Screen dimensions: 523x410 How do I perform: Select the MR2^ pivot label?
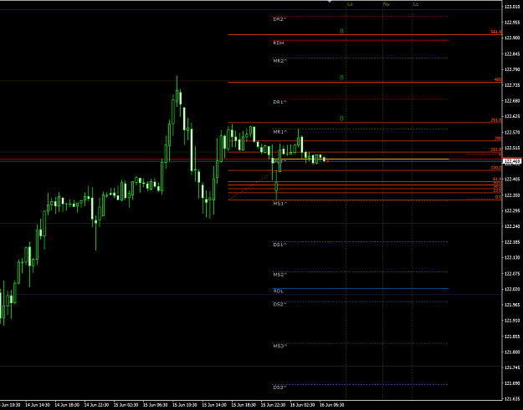click(x=280, y=61)
